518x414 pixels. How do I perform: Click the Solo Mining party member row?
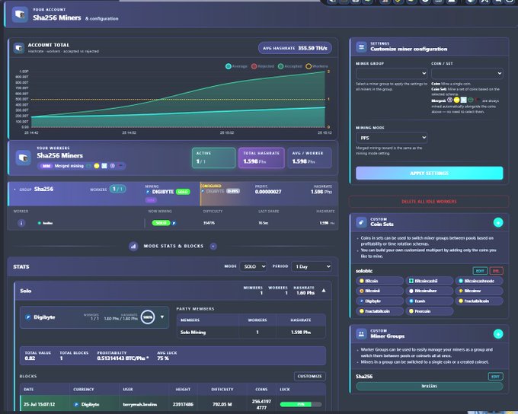click(x=251, y=333)
